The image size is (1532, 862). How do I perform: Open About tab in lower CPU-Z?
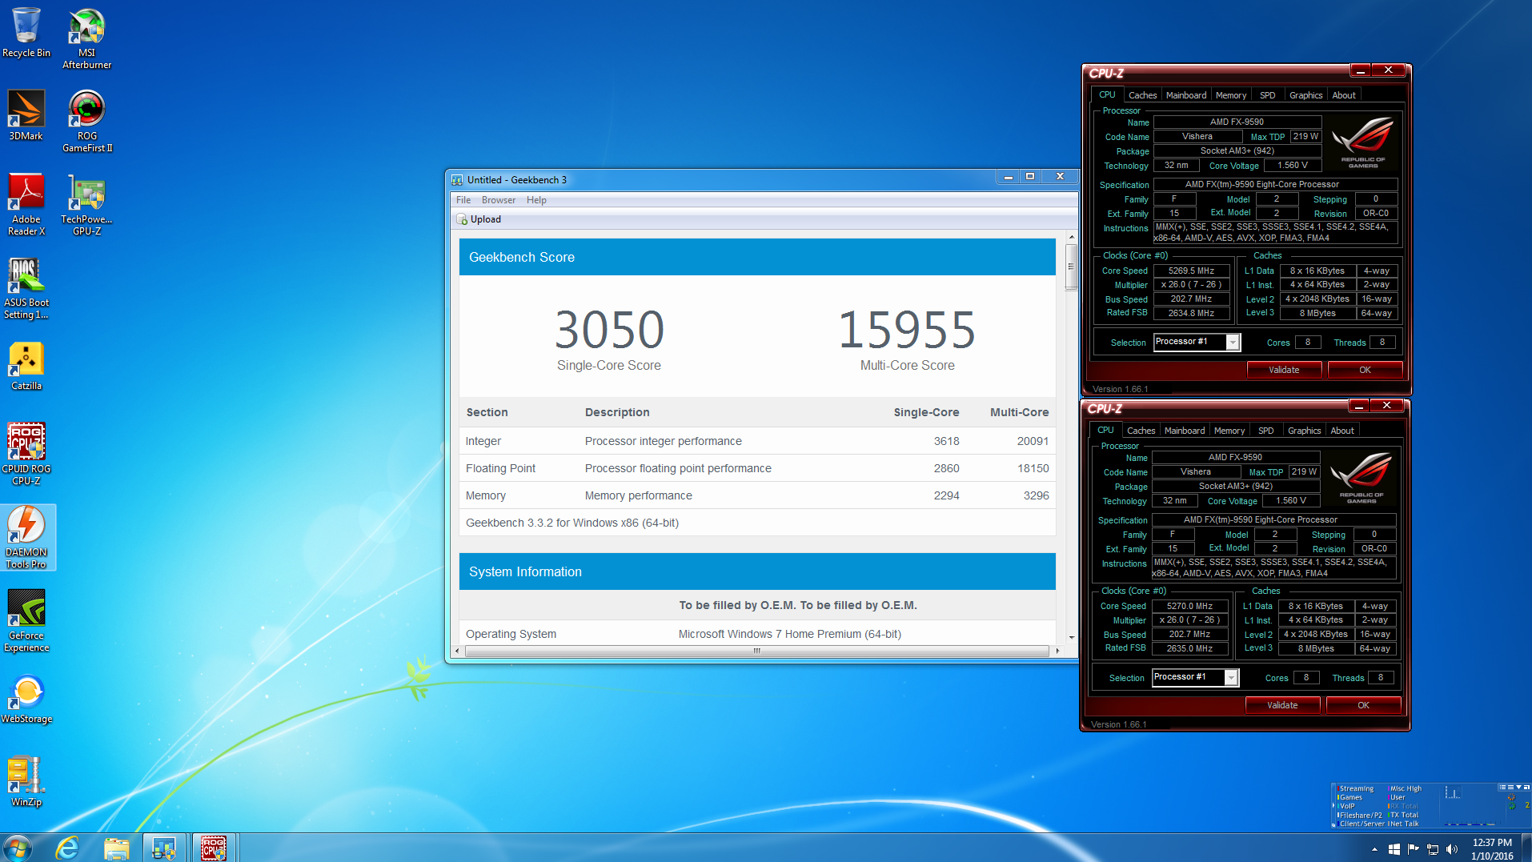pyautogui.click(x=1342, y=431)
